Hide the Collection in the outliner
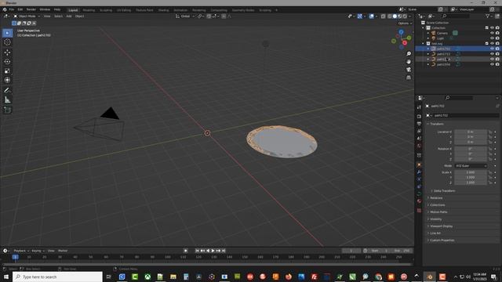The image size is (502, 282). [492, 28]
